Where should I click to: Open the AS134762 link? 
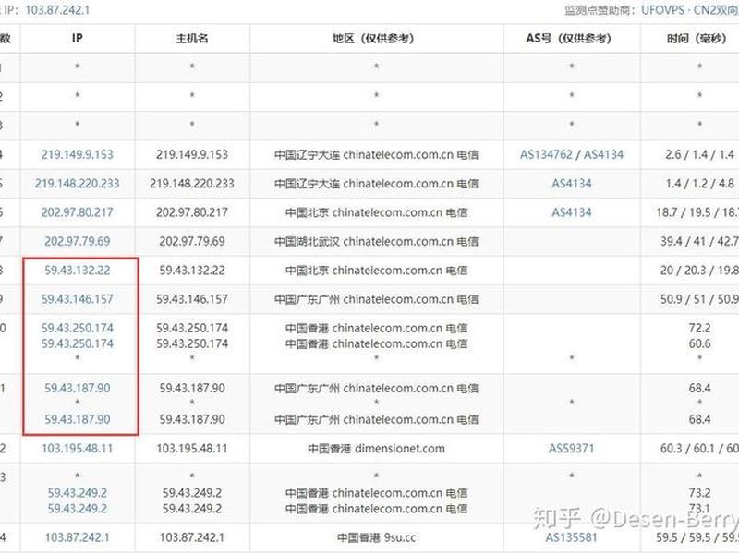coord(546,154)
